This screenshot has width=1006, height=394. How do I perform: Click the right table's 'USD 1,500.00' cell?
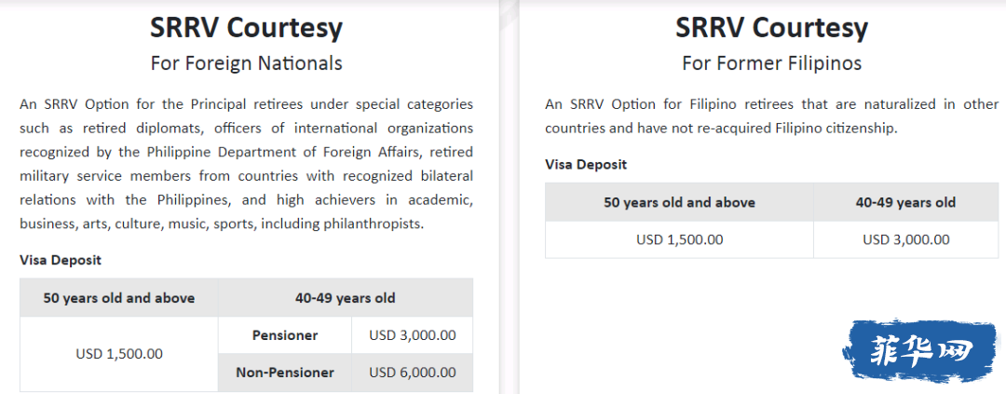coord(679,240)
